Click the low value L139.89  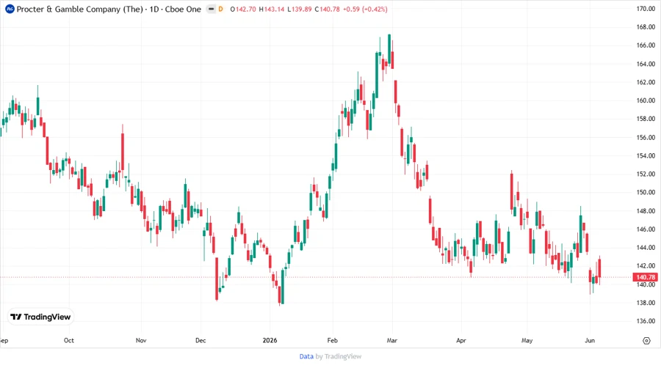(x=300, y=10)
